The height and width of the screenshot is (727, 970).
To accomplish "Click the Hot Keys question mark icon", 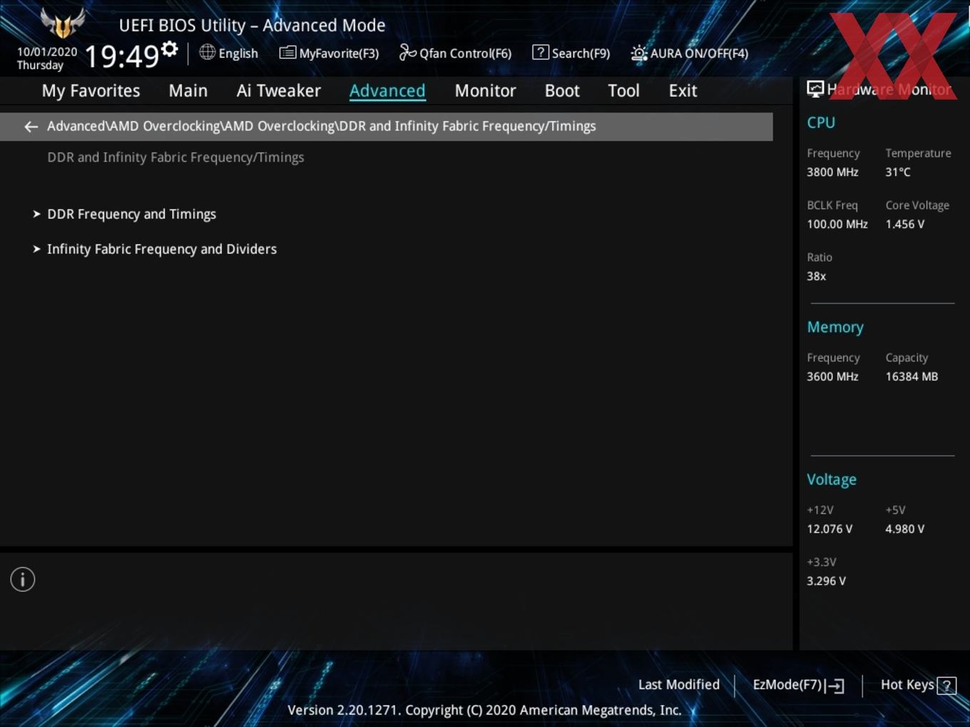I will point(946,686).
